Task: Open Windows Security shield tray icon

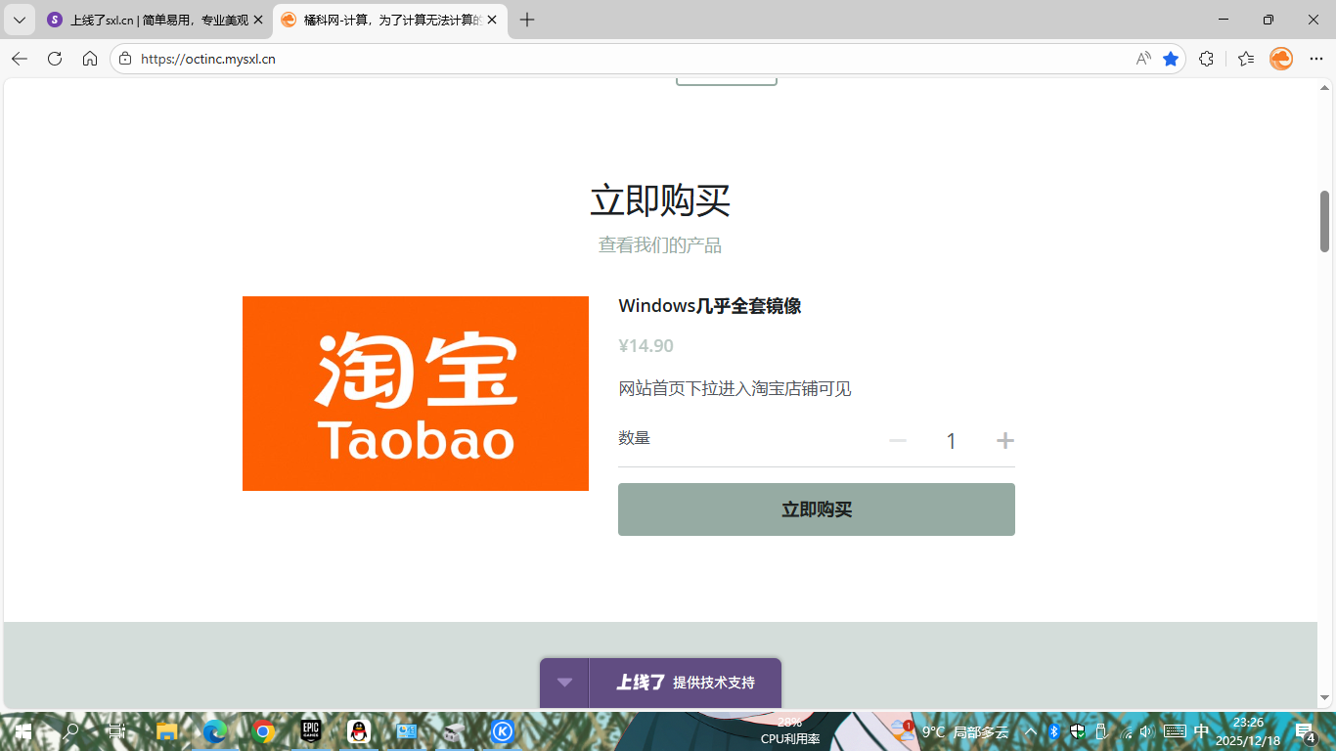Action: point(1078,731)
